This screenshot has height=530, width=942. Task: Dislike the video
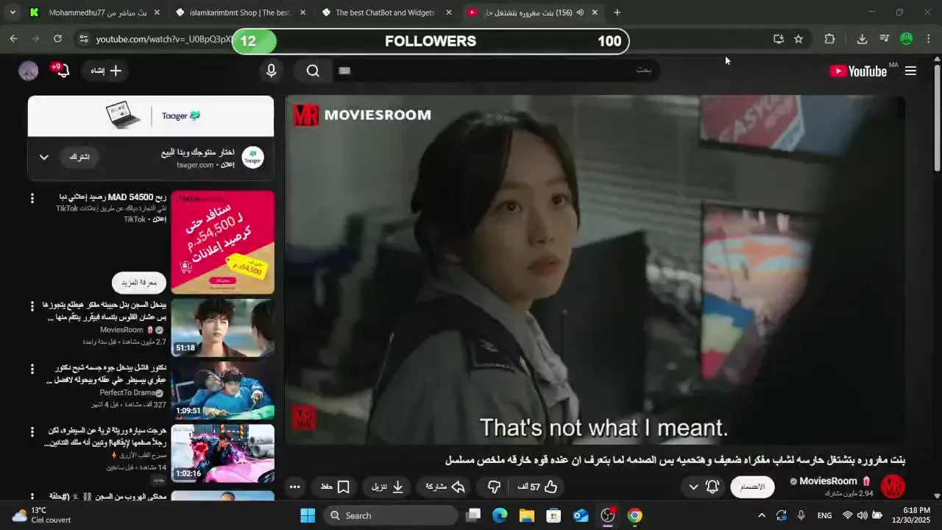(x=494, y=487)
